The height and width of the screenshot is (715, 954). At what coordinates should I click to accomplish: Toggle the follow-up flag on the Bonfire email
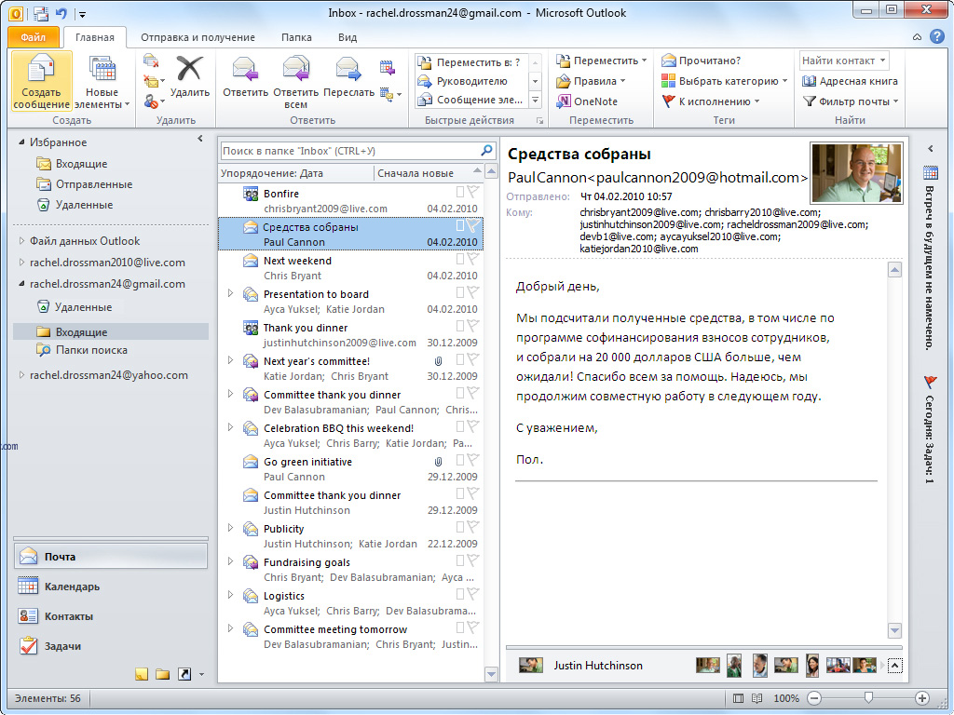[x=473, y=193]
